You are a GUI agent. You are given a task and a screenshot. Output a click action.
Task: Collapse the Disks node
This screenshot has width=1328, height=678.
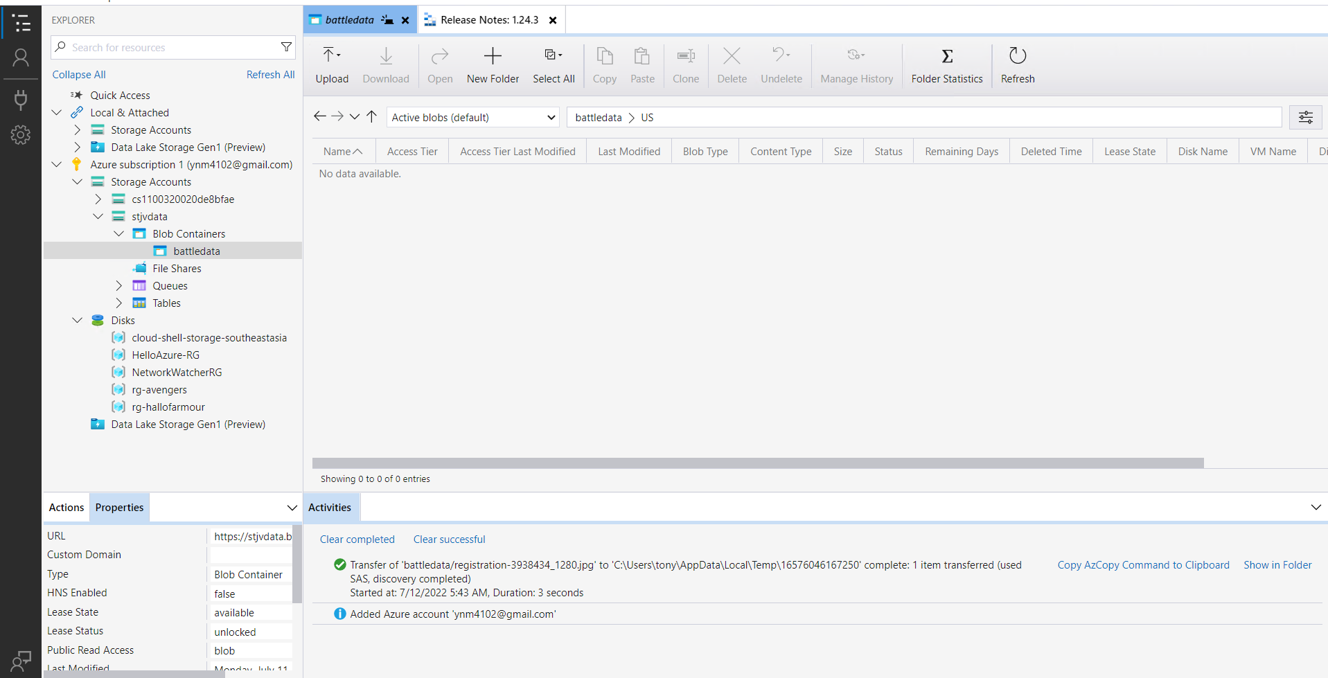77,320
